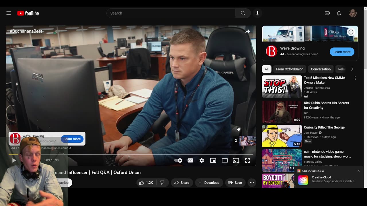Dislike the video
The image size is (367, 206).
pos(162,183)
